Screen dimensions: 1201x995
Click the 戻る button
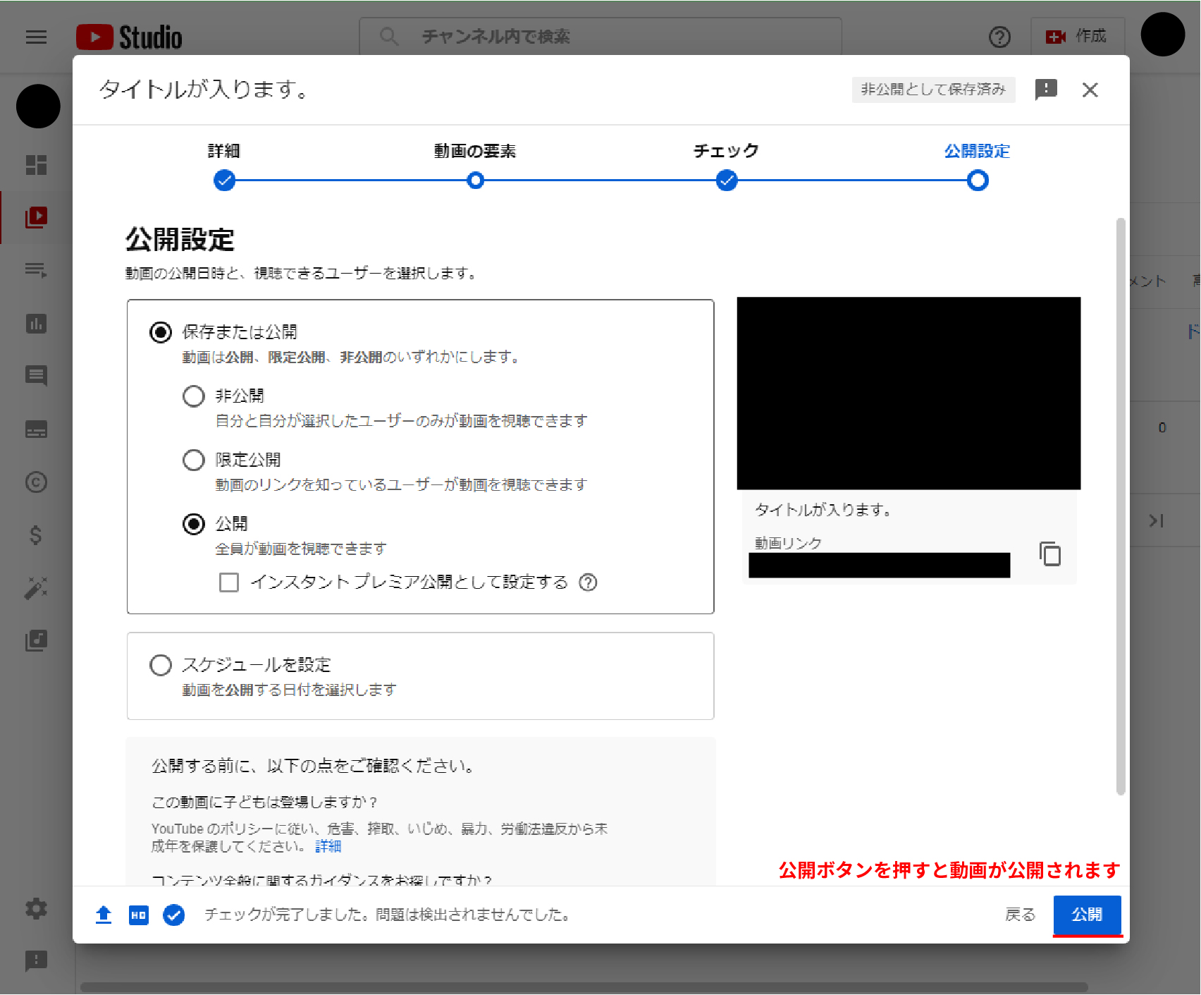coord(1019,915)
